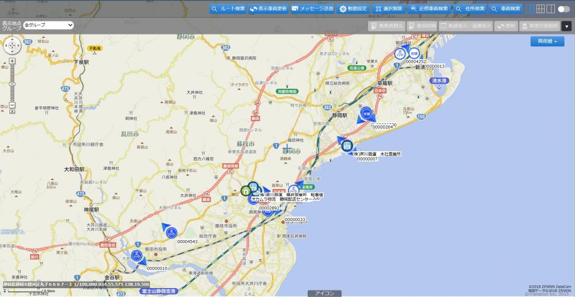Open メッセージ送信 message sending
The image size is (575, 297).
tap(312, 9)
